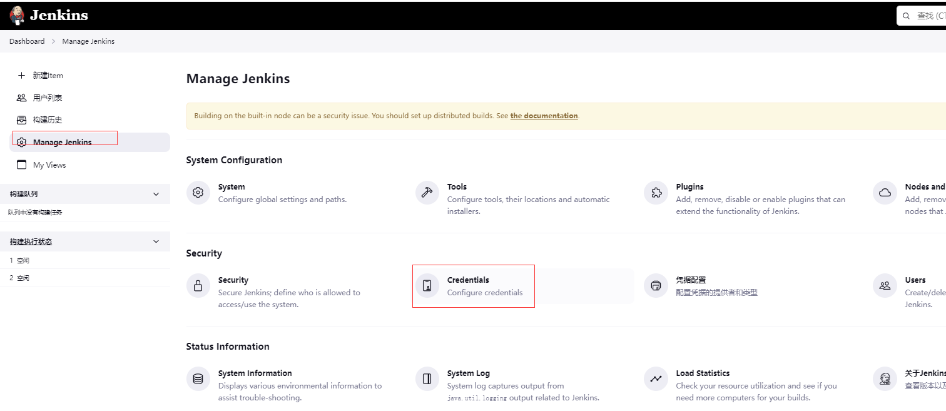Click the System Information database icon
Image resolution: width=946 pixels, height=411 pixels.
(198, 379)
